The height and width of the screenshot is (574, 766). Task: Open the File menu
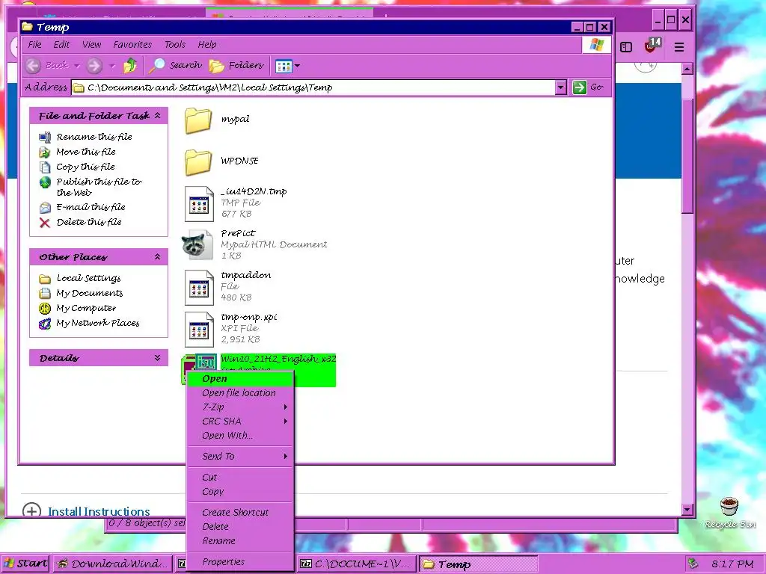pos(34,45)
